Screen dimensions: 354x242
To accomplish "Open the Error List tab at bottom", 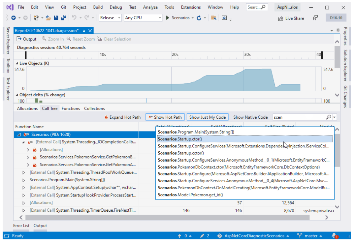I will [21, 226].
